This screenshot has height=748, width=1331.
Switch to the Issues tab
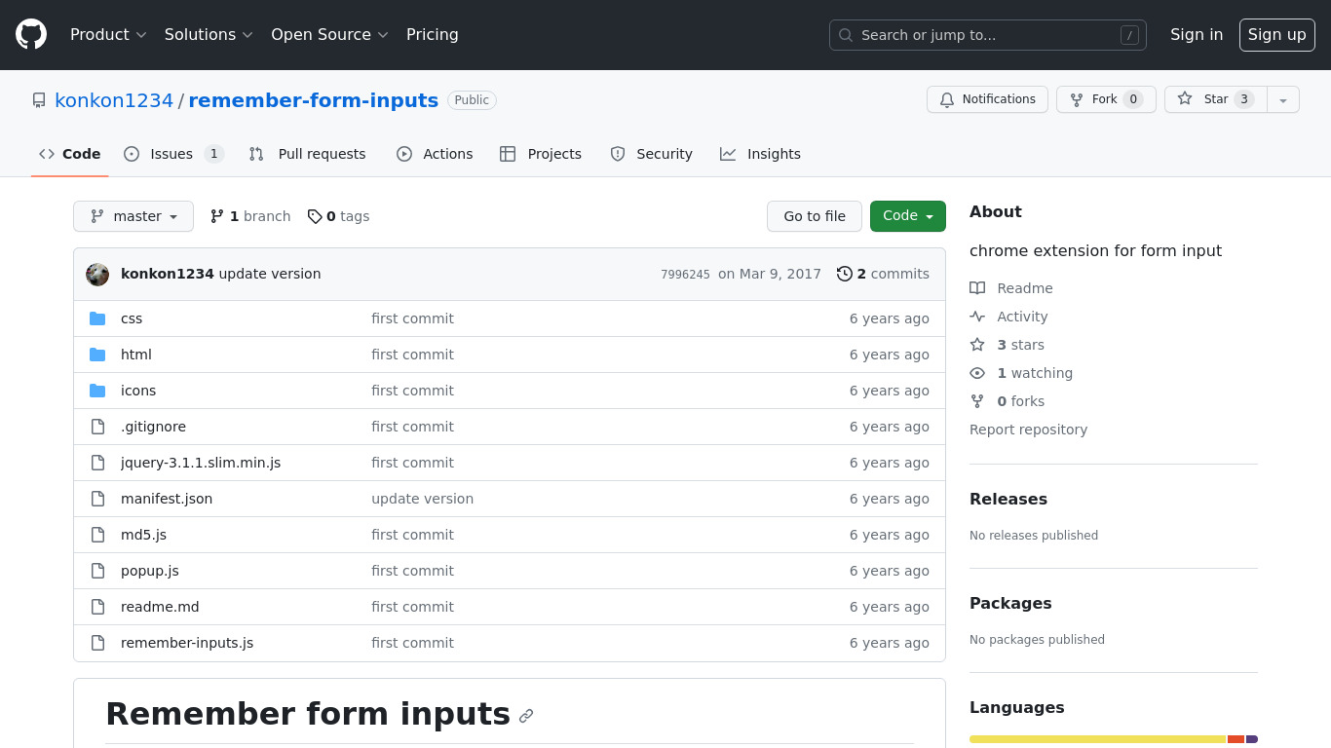click(174, 154)
